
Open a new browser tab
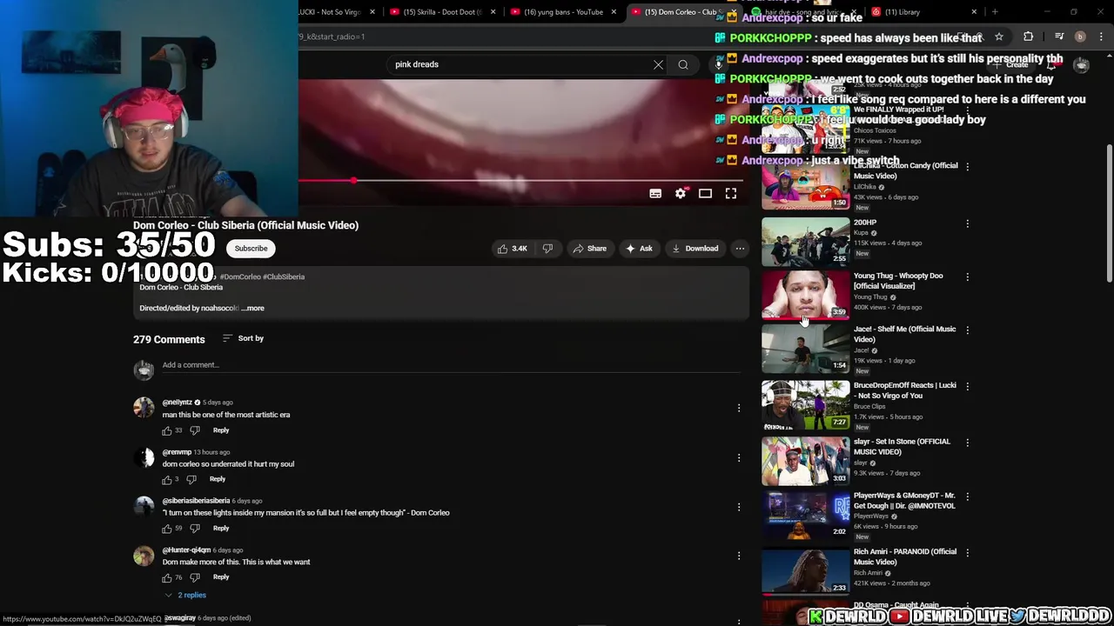995,12
